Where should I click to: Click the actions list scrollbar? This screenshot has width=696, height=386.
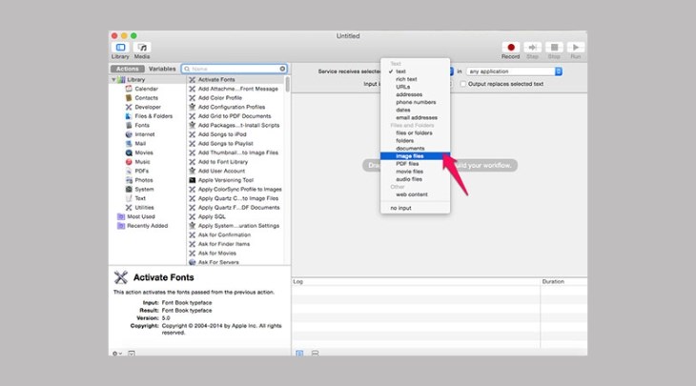287,84
